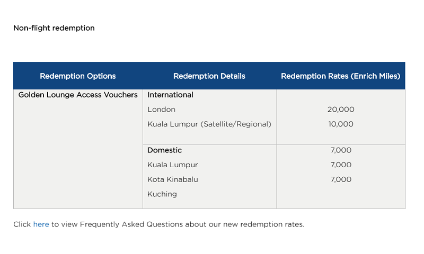Select the 10,000 miles rate
Screen dimensions: 424x254
[341, 124]
